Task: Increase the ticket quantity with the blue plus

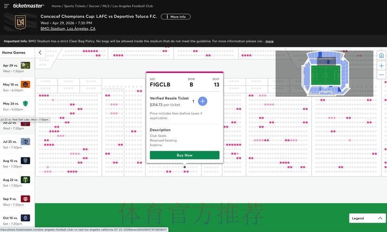Action: click(203, 101)
